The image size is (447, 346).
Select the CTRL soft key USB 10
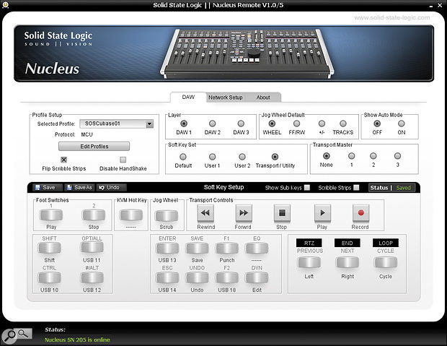[x=49, y=277]
